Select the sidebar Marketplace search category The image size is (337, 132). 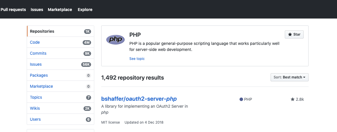coord(60,86)
